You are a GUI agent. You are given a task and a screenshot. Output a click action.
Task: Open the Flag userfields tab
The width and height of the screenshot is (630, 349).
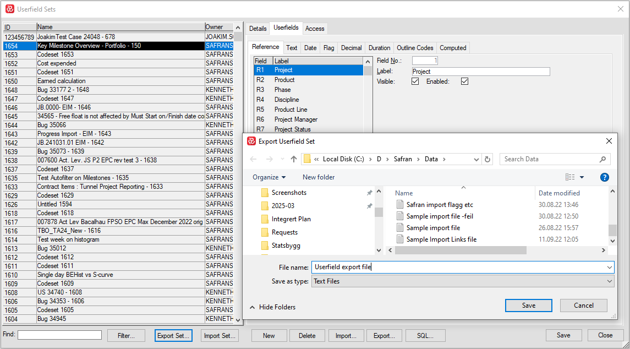coord(328,48)
